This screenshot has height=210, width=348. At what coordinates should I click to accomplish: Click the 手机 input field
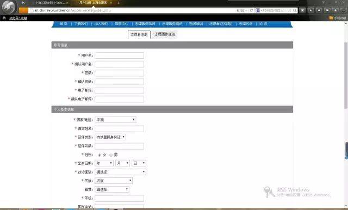tap(120, 198)
